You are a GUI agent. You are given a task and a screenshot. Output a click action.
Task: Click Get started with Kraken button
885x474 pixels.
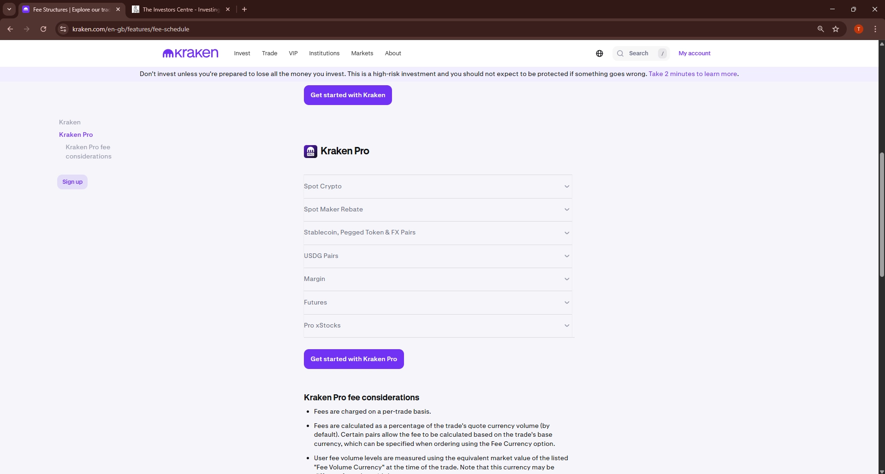tap(348, 95)
